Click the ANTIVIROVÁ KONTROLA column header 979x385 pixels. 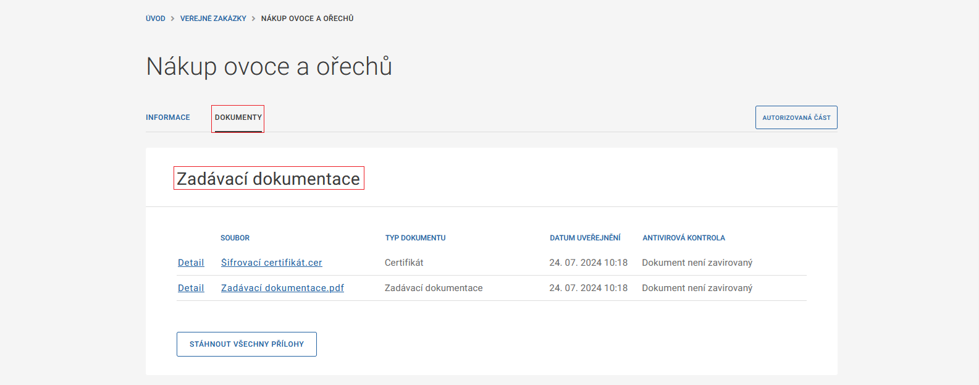click(x=684, y=238)
